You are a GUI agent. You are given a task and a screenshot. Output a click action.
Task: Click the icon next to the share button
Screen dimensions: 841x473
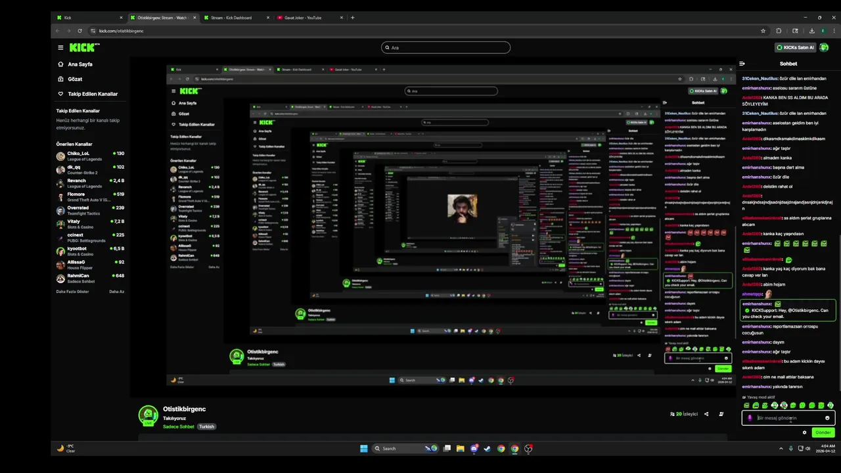tap(721, 414)
